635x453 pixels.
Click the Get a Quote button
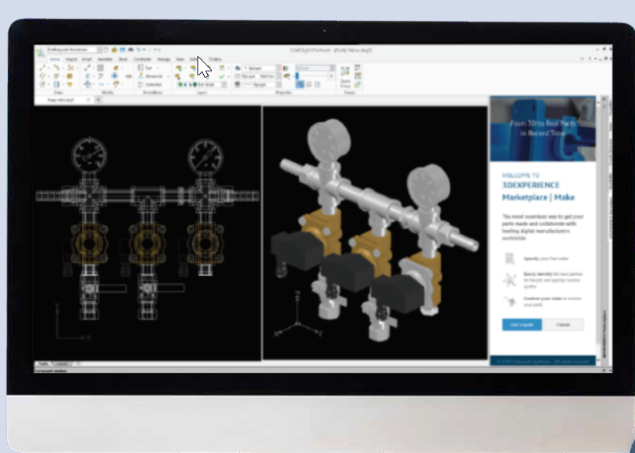point(522,325)
